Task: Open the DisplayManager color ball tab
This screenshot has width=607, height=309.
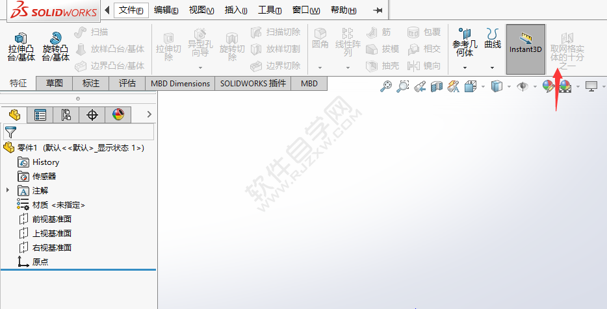Action: [118, 114]
